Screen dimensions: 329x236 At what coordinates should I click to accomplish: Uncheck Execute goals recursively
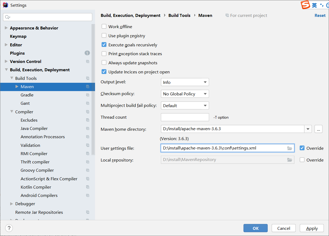[x=104, y=45]
